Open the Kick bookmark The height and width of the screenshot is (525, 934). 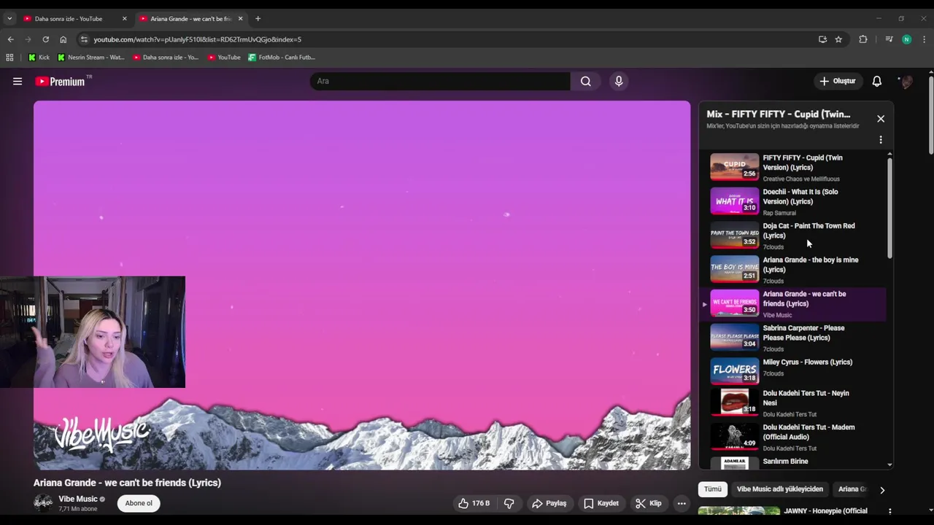[x=39, y=57]
